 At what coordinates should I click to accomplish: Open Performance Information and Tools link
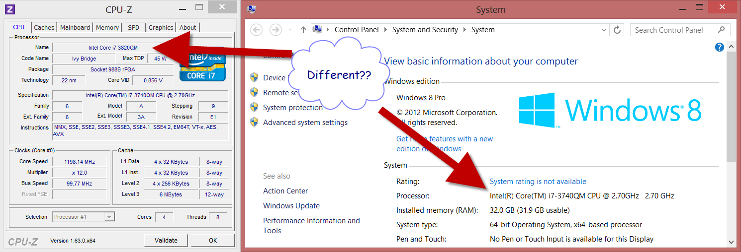coord(311,226)
